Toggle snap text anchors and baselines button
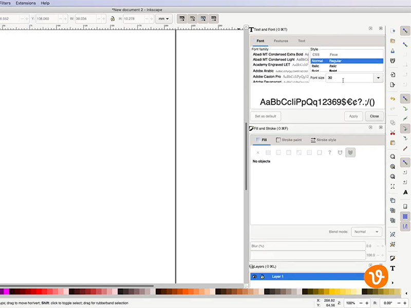 click(x=405, y=192)
